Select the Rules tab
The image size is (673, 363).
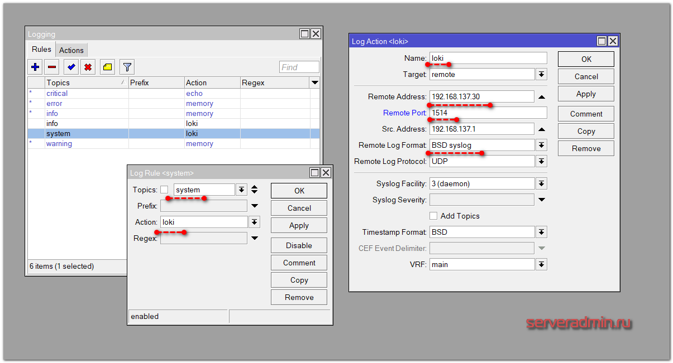pos(41,50)
